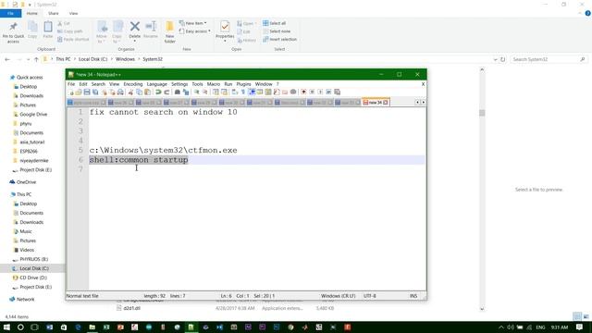Click line 5 ctfmon.exe path text

click(163, 150)
